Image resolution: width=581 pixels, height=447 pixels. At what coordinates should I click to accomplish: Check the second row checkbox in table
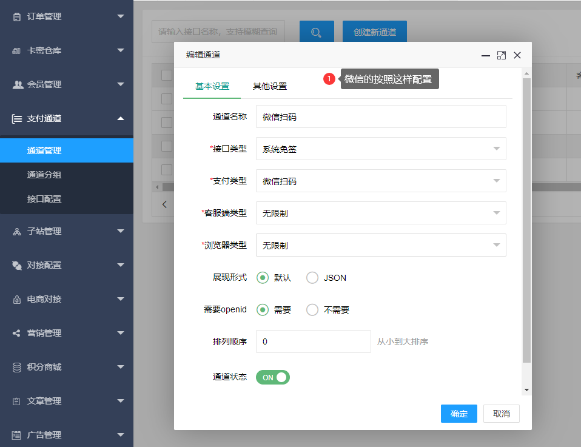click(167, 123)
